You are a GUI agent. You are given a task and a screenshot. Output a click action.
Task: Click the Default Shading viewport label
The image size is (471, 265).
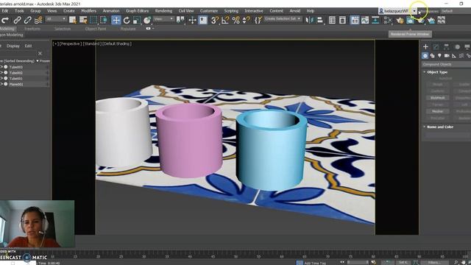click(x=117, y=44)
